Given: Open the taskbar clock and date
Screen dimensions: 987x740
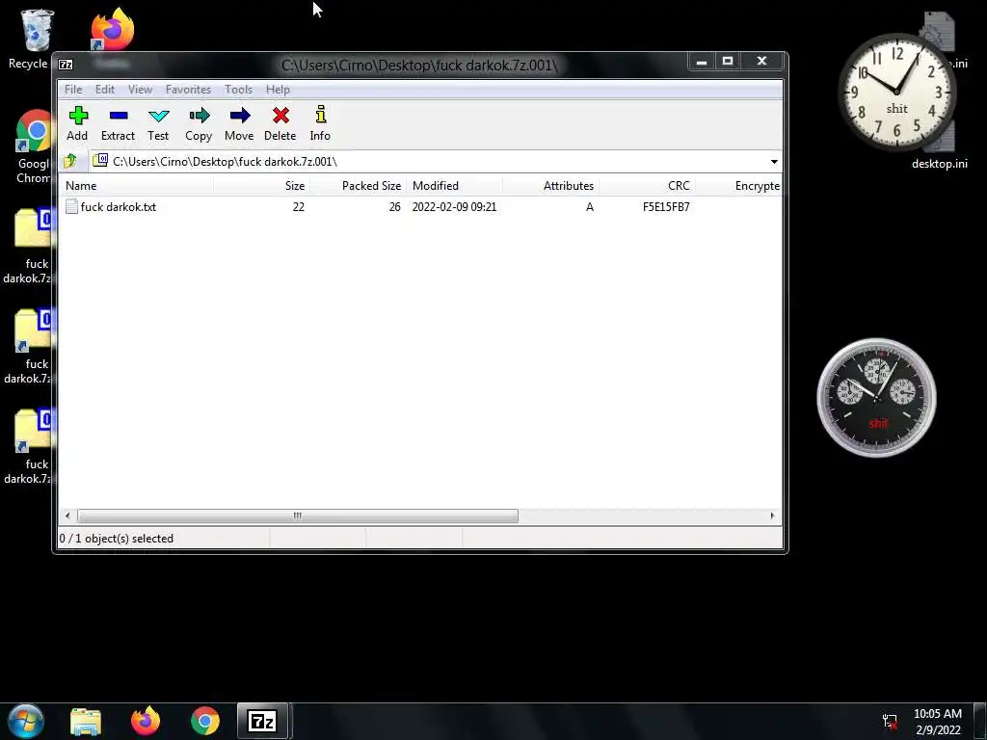Looking at the screenshot, I should pyautogui.click(x=937, y=721).
